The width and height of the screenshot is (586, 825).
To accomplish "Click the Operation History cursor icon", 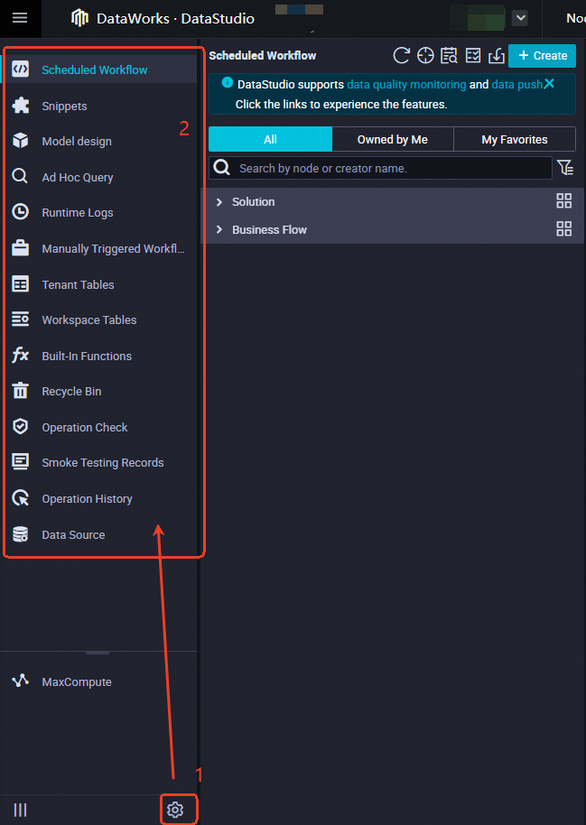I will 21,498.
